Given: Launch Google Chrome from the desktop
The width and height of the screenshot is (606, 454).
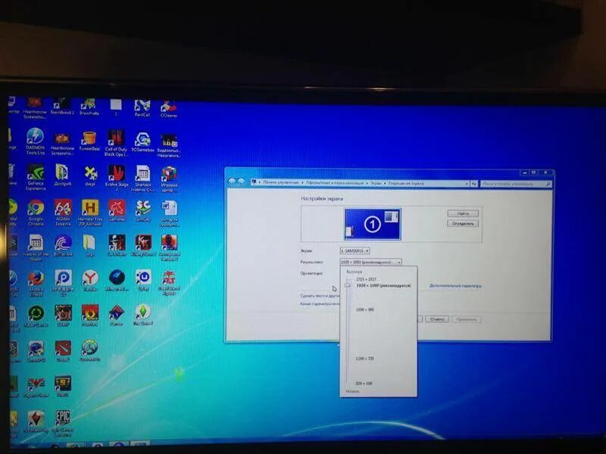Looking at the screenshot, I should (36, 213).
